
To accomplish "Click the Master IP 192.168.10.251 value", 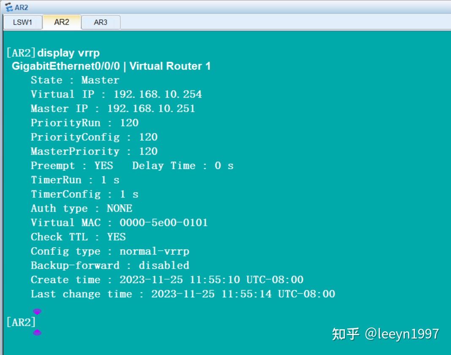I will click(151, 109).
